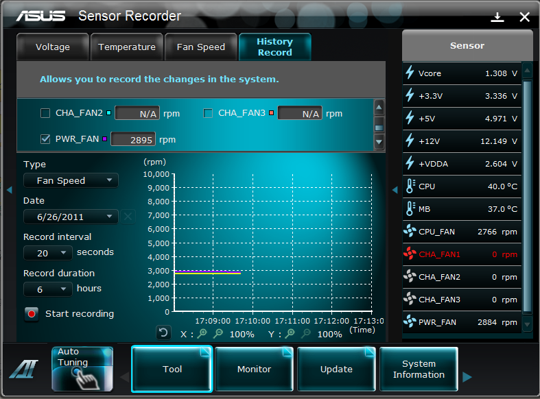Show next bottom menu items with right arrow
Viewport: 540px width, 399px height.
tap(467, 377)
